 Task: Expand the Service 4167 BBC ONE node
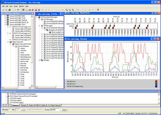click(5, 16)
